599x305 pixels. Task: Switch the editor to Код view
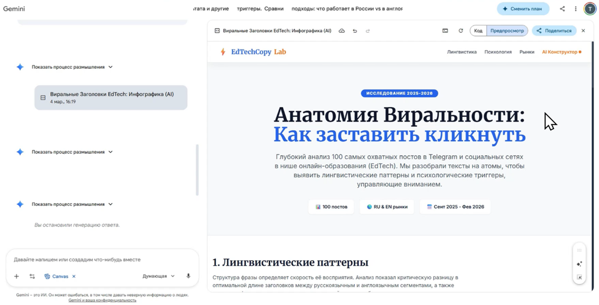click(479, 30)
